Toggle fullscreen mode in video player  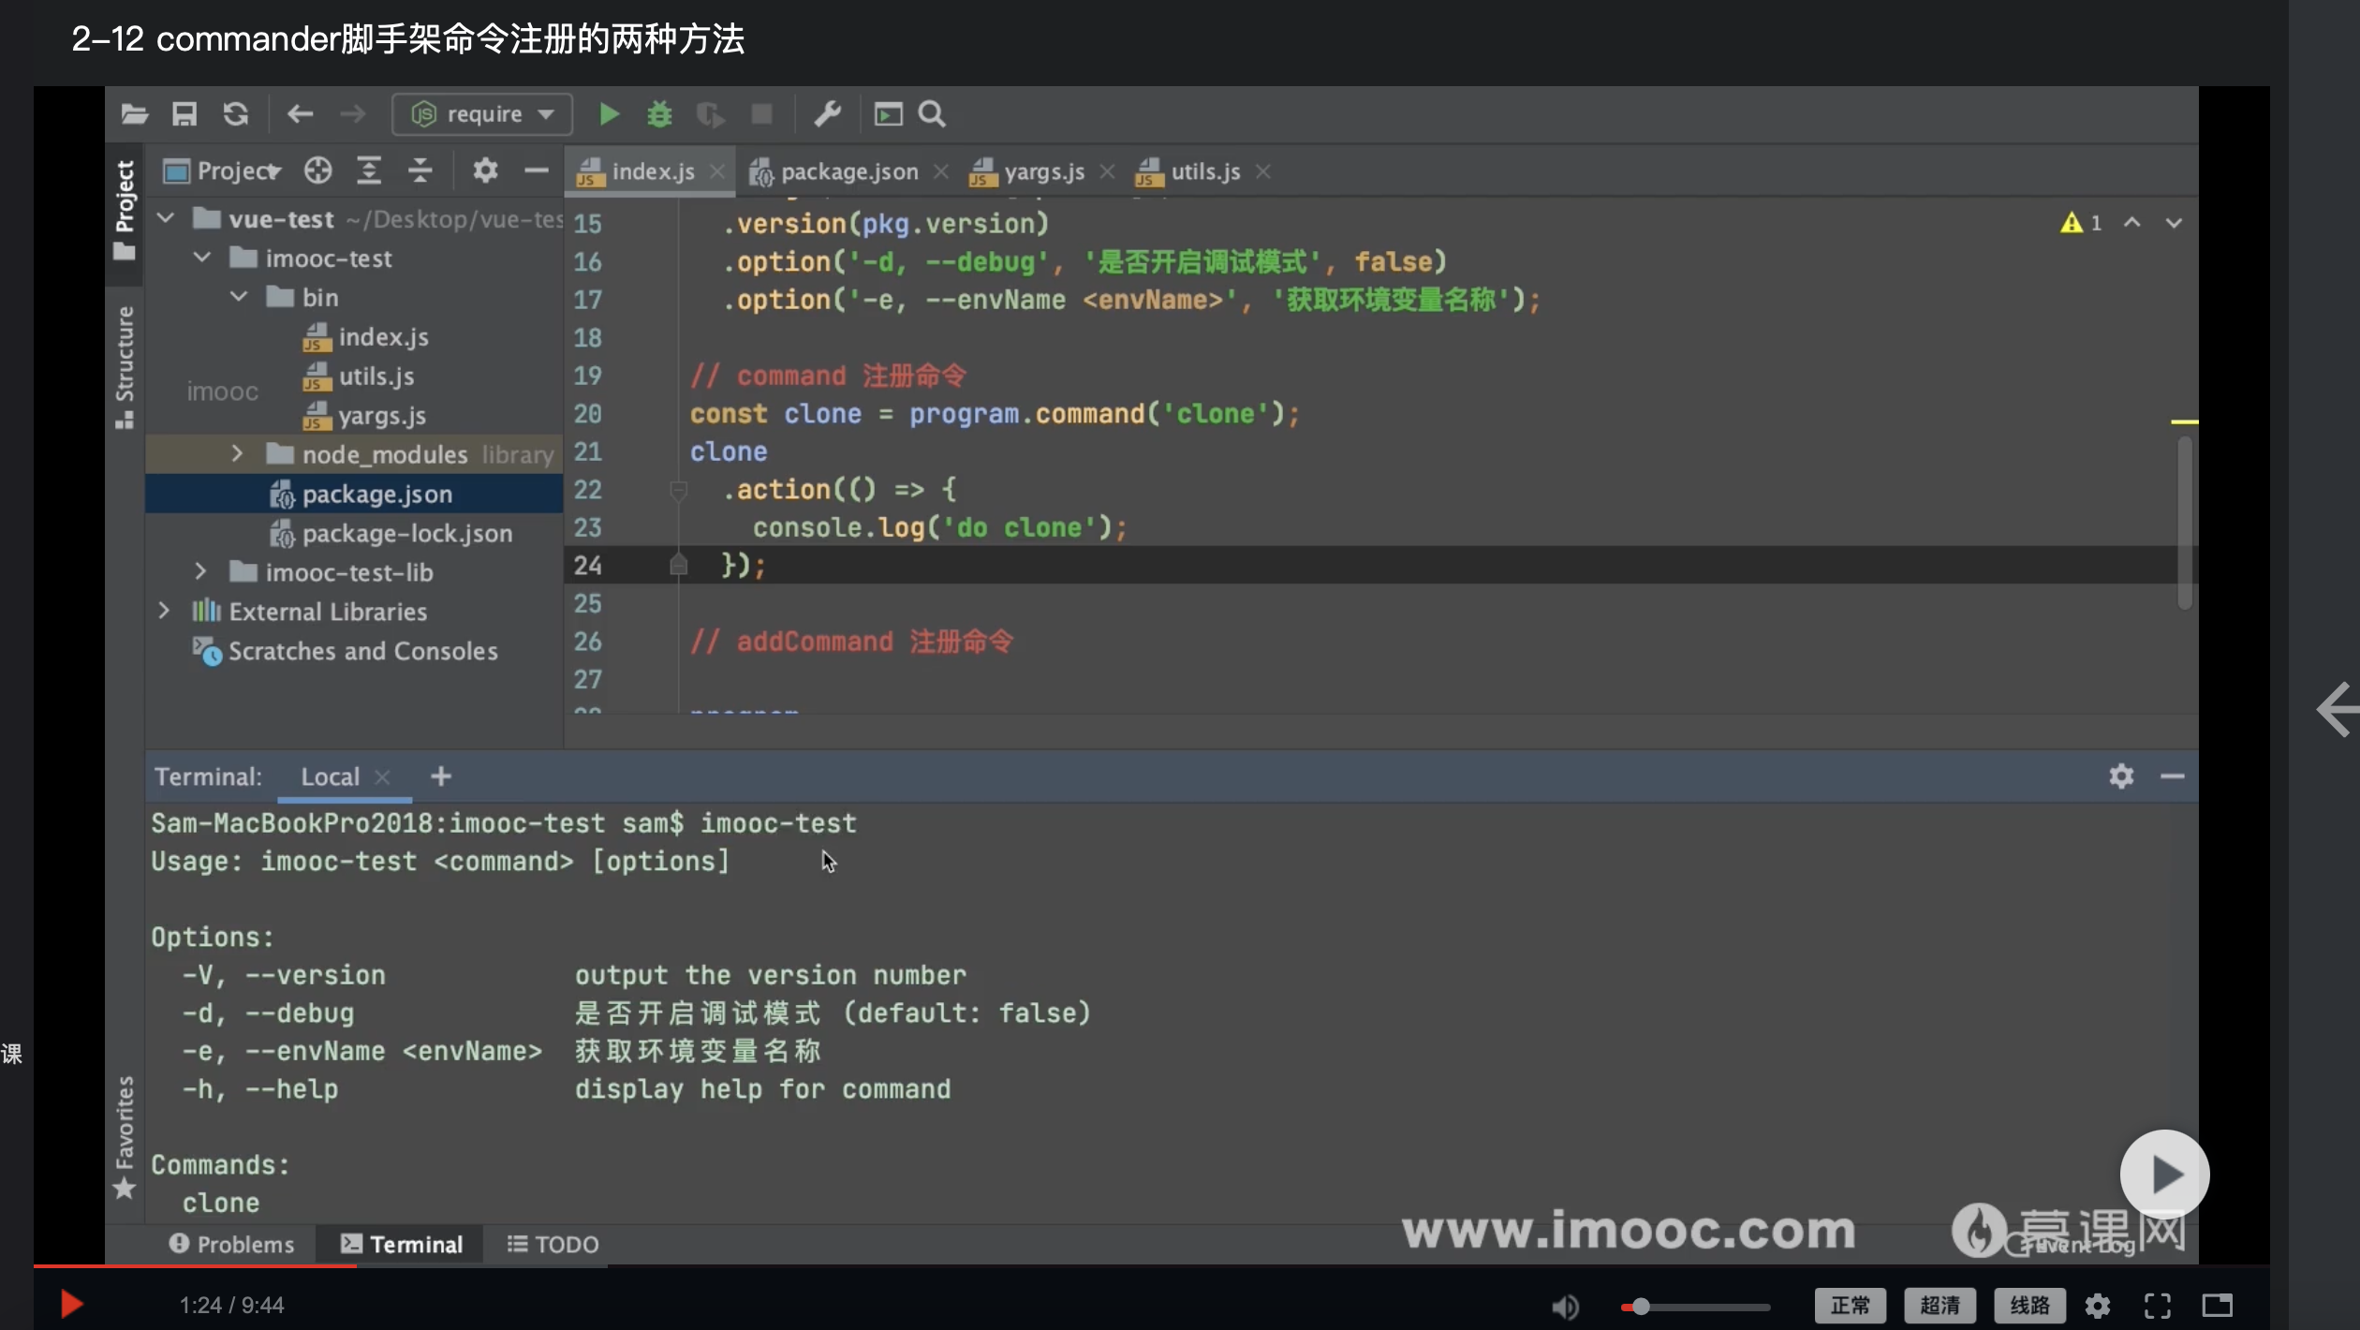pyautogui.click(x=2158, y=1306)
